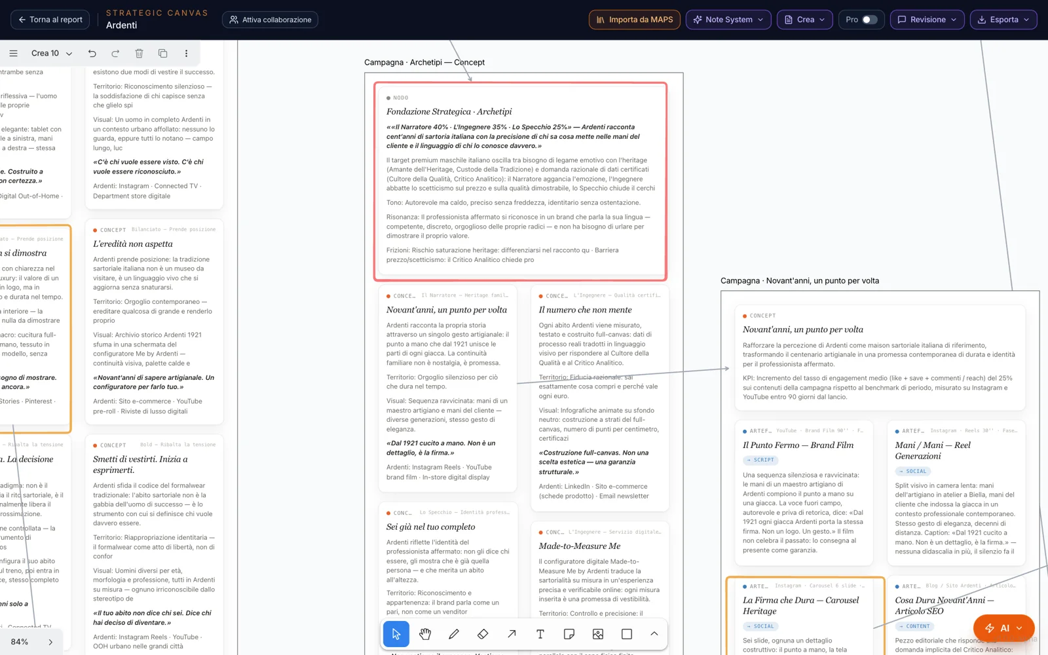This screenshot has height=655, width=1048.
Task: Click the L'eredità non aspetta title
Action: (133, 244)
